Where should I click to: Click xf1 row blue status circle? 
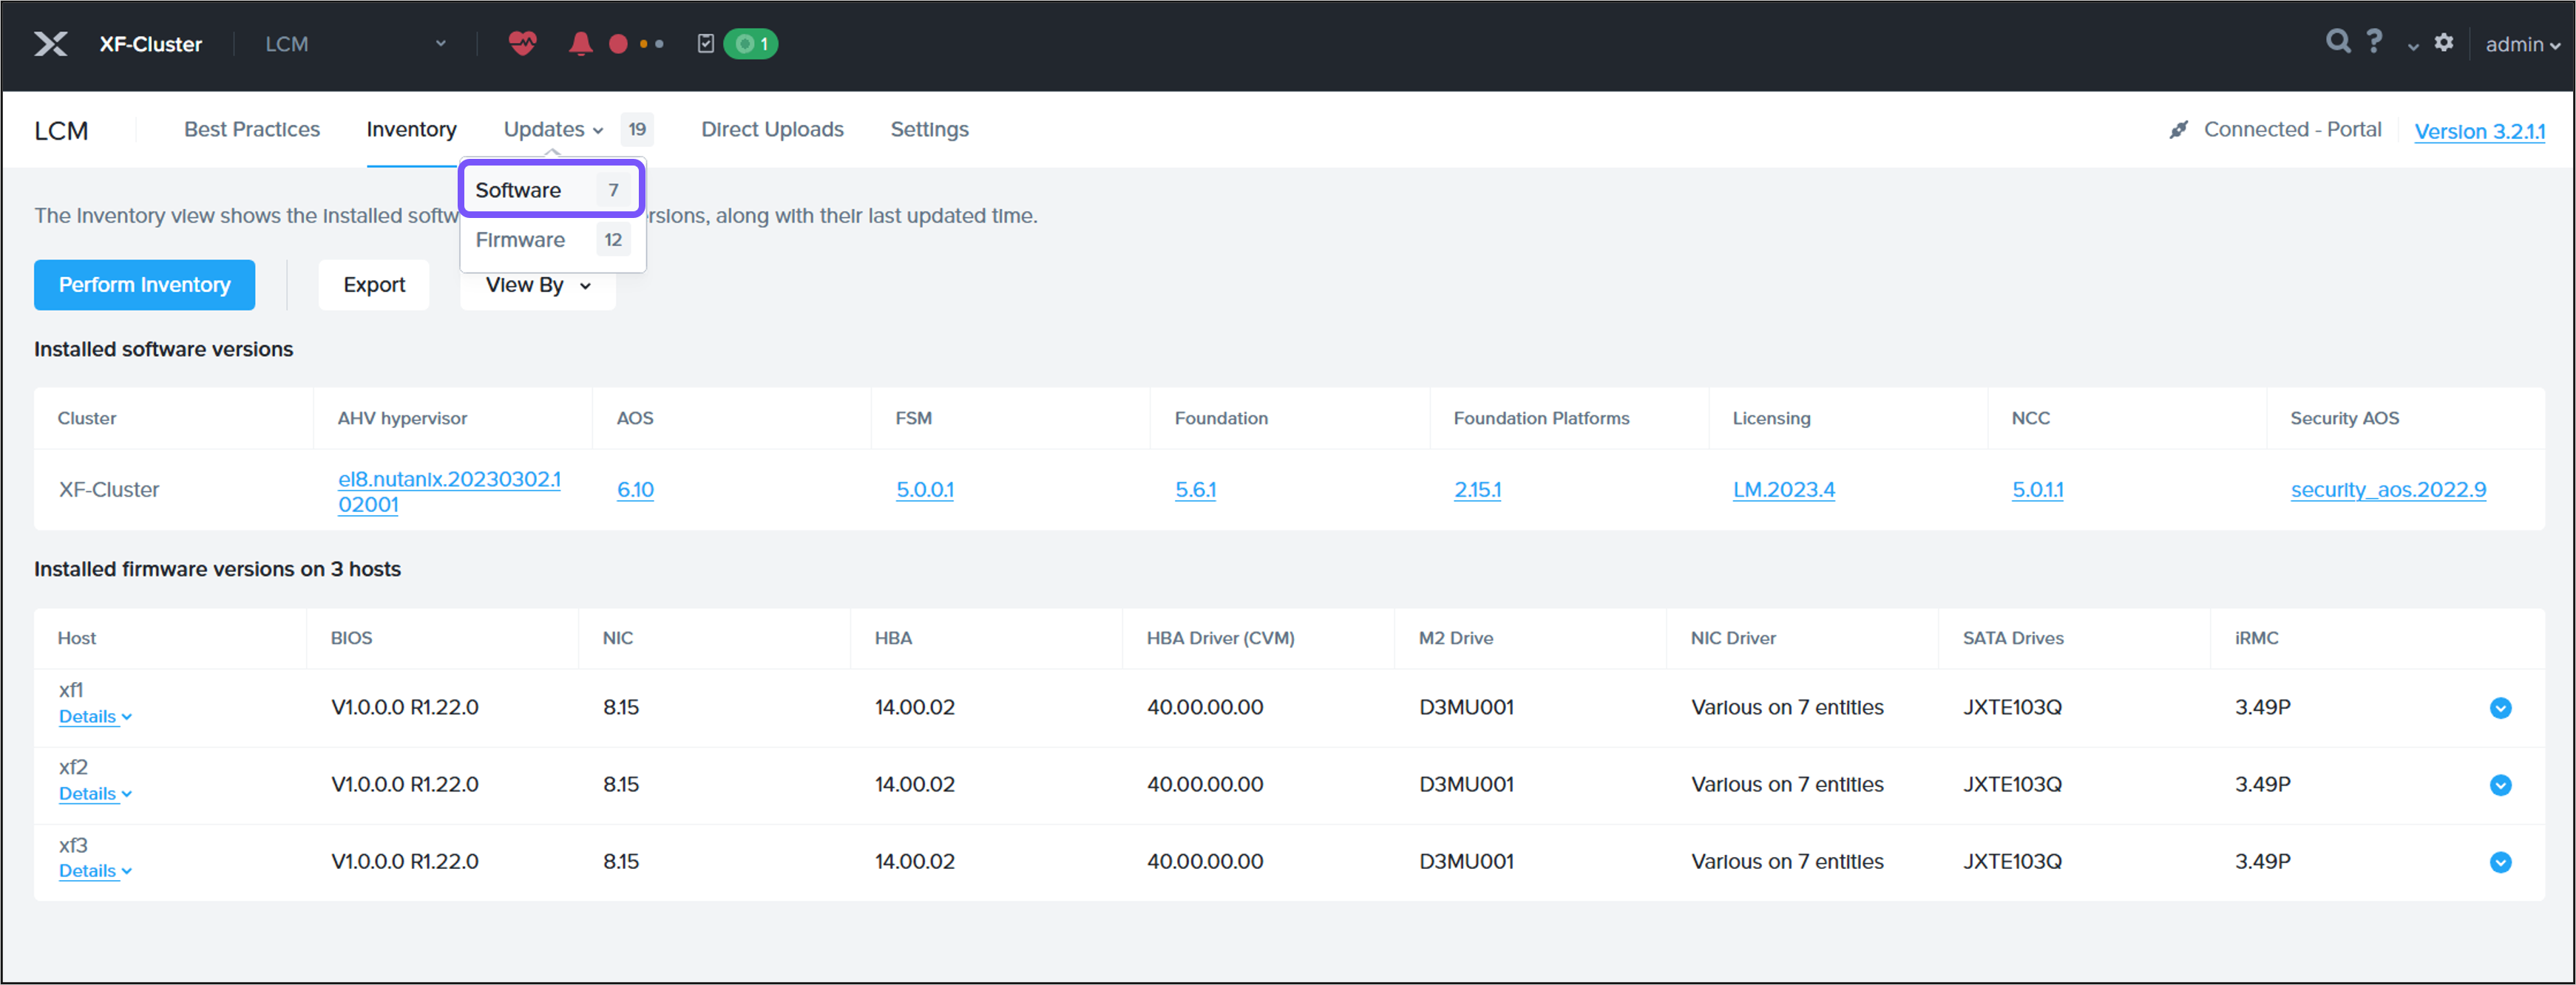[x=2500, y=709]
